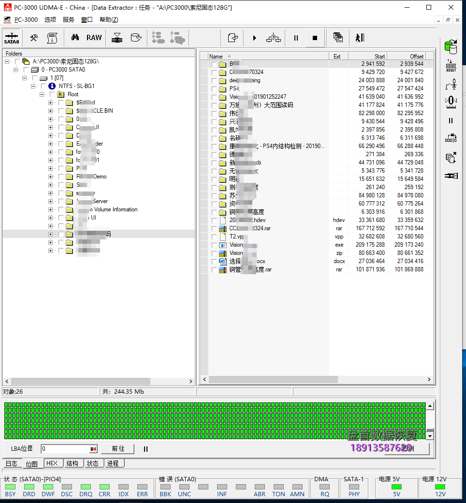Stop the task with the square button
This screenshot has width=466, height=503.
click(x=315, y=38)
